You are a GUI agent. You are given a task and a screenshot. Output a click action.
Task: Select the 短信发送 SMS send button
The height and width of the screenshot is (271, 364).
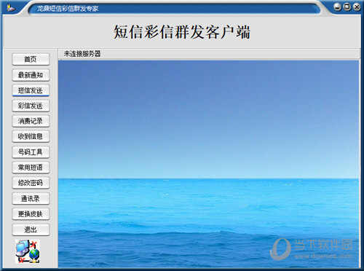[31, 90]
